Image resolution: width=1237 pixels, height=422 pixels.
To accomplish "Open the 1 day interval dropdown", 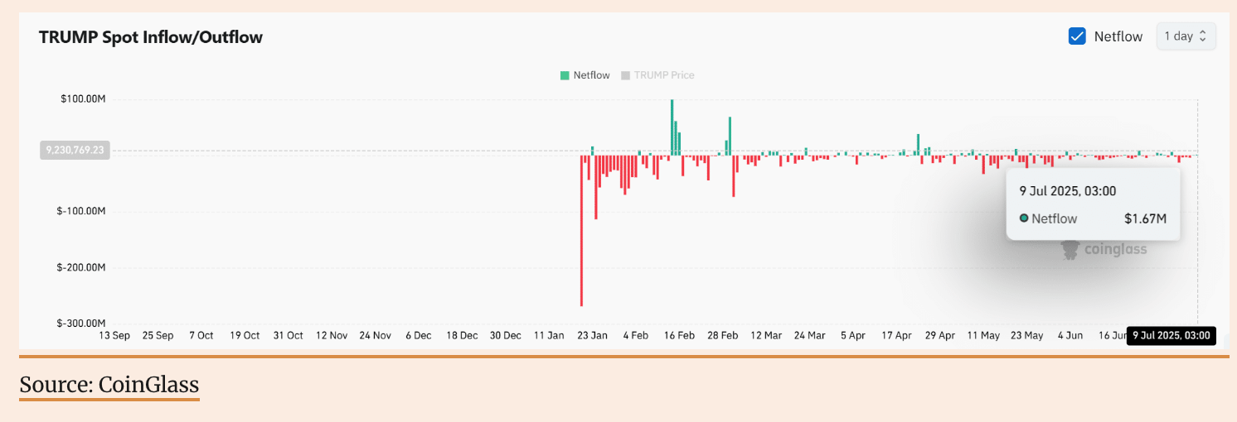I will tap(1186, 36).
